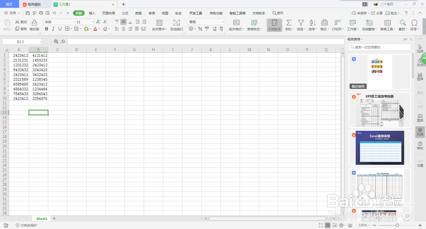Click the font color red A swatch
The width and height of the screenshot is (426, 229).
click(95, 29)
